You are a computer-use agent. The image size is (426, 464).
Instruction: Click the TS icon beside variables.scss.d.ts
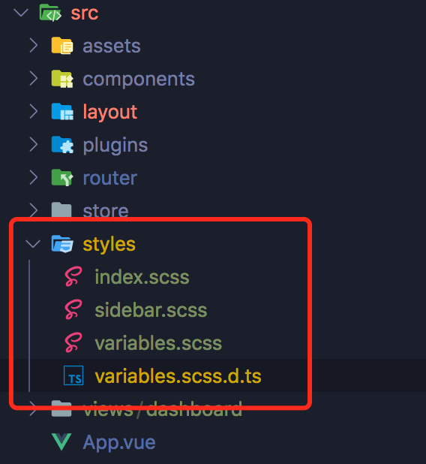coord(73,375)
